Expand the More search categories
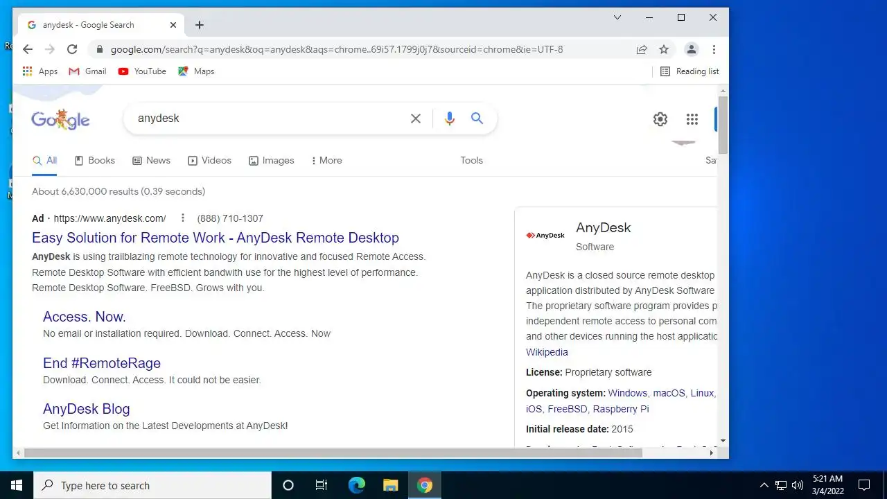 (x=326, y=160)
